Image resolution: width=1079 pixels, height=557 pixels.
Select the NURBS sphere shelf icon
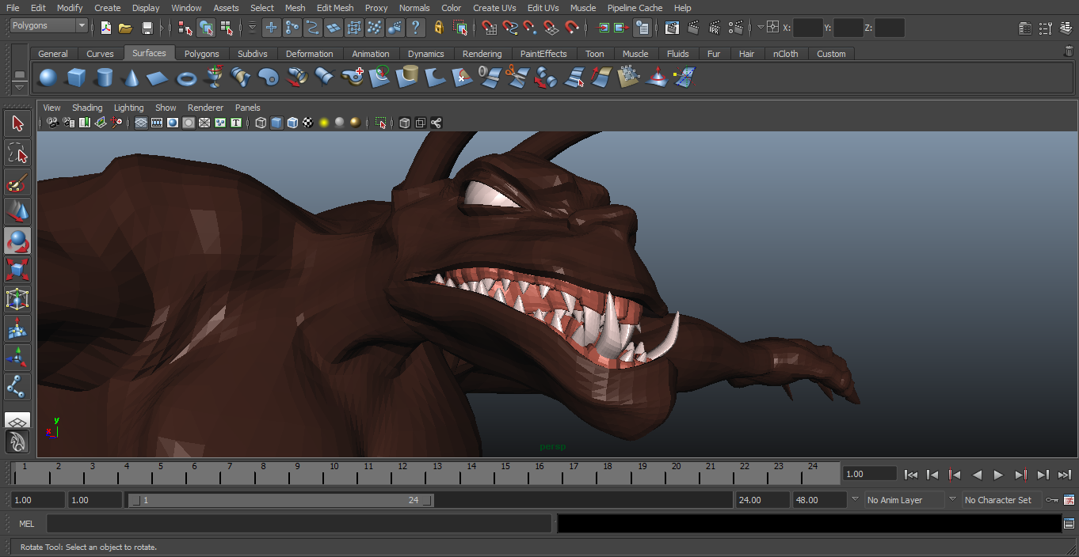[x=48, y=78]
